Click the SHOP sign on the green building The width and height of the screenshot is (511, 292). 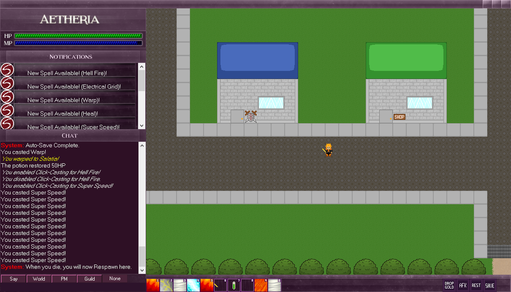point(399,116)
